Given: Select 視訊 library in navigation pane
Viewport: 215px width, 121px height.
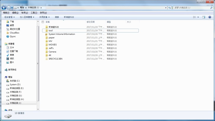Looking at the screenshot, I should [x=12, y=58].
